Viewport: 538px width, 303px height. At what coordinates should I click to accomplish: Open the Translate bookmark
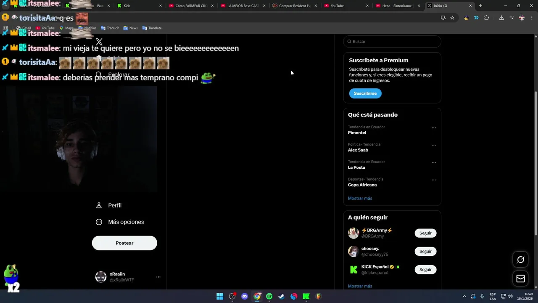152,28
